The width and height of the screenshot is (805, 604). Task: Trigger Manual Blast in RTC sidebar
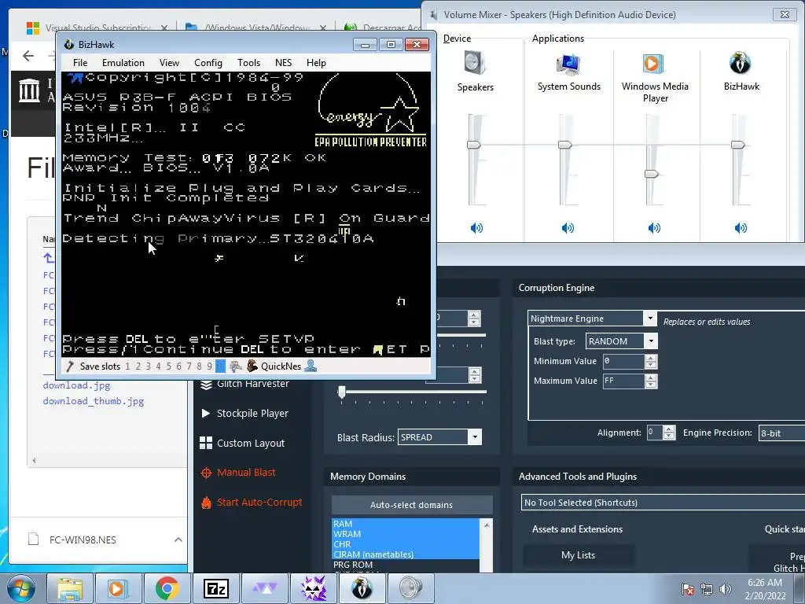[238, 473]
